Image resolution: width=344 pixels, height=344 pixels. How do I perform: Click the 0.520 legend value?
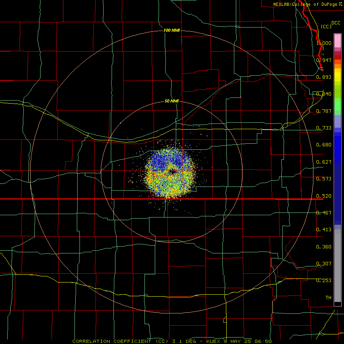pos(324,196)
